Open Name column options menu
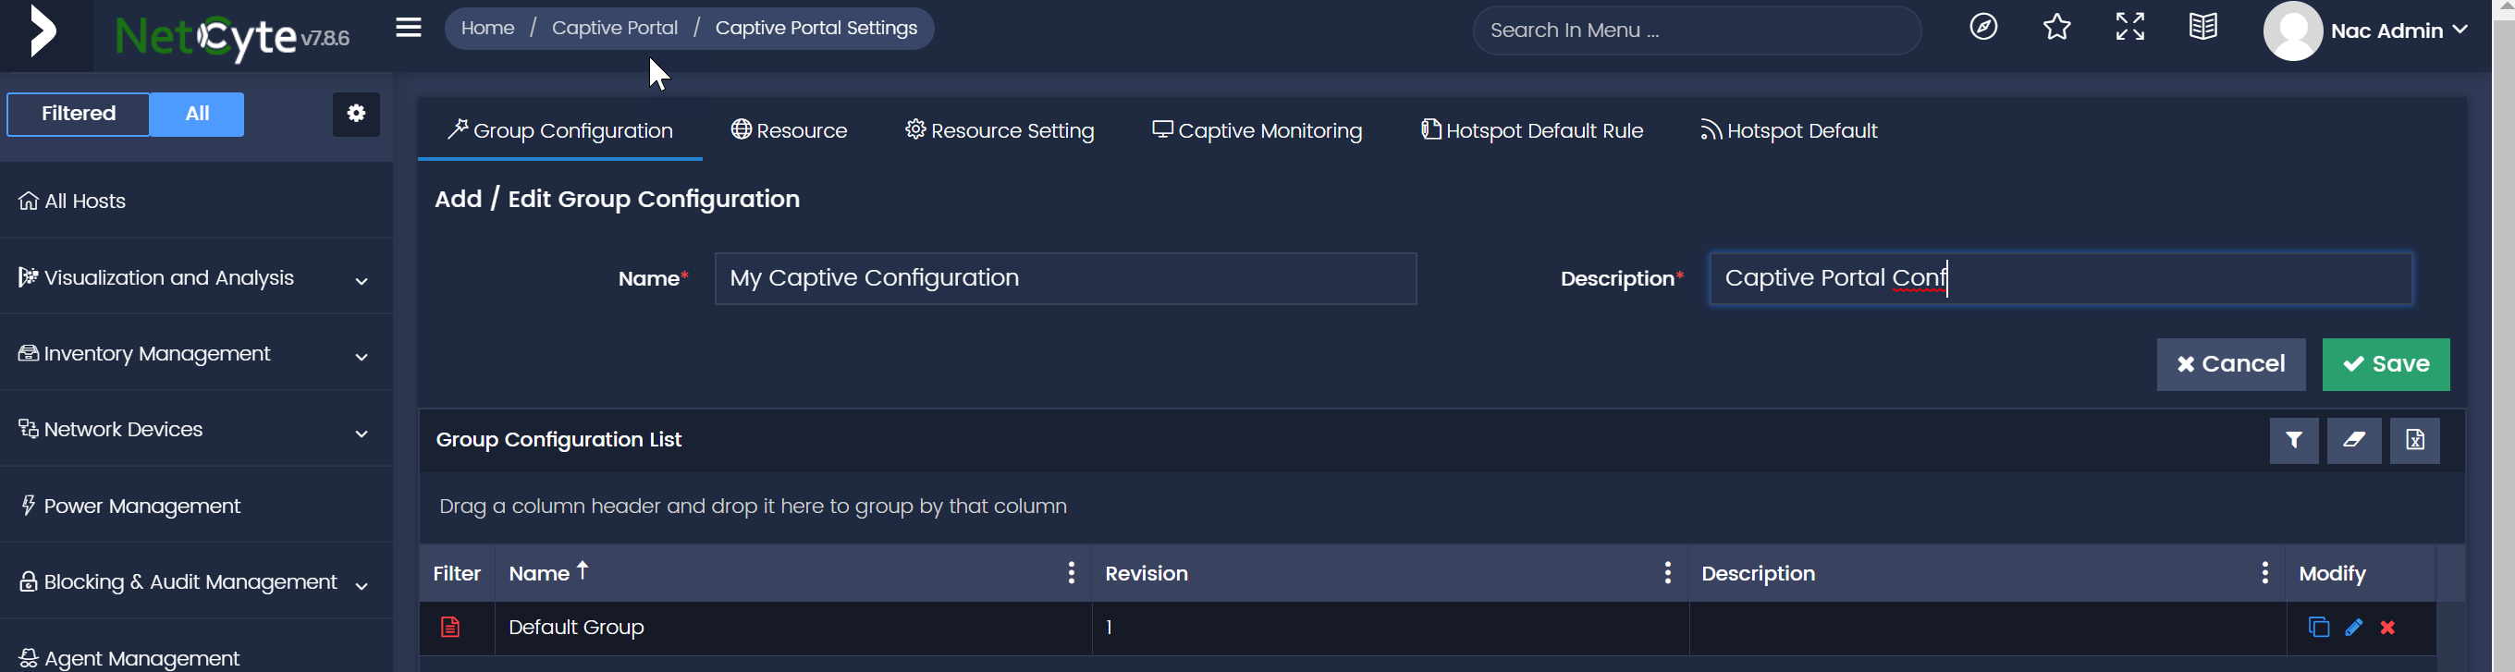 (x=1071, y=572)
